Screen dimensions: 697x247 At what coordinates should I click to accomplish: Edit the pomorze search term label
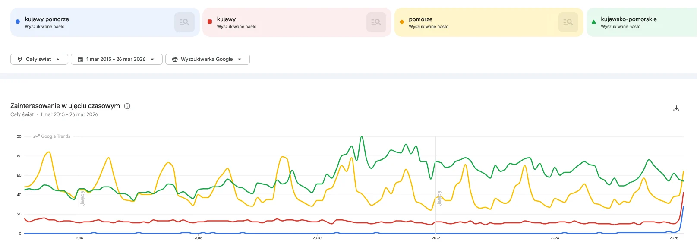(420, 19)
